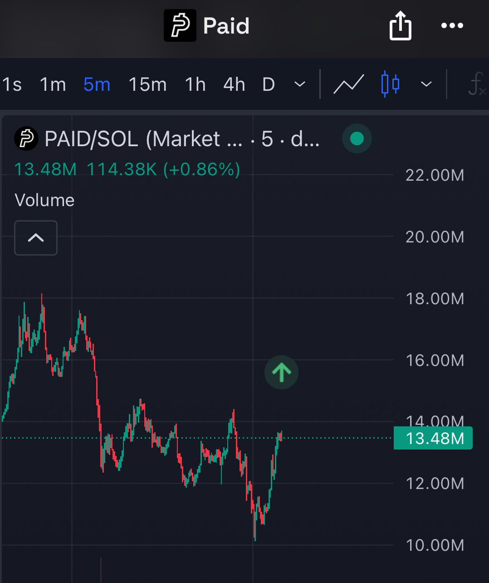The image size is (489, 583).
Task: Switch to the 15m timeframe
Action: [147, 85]
